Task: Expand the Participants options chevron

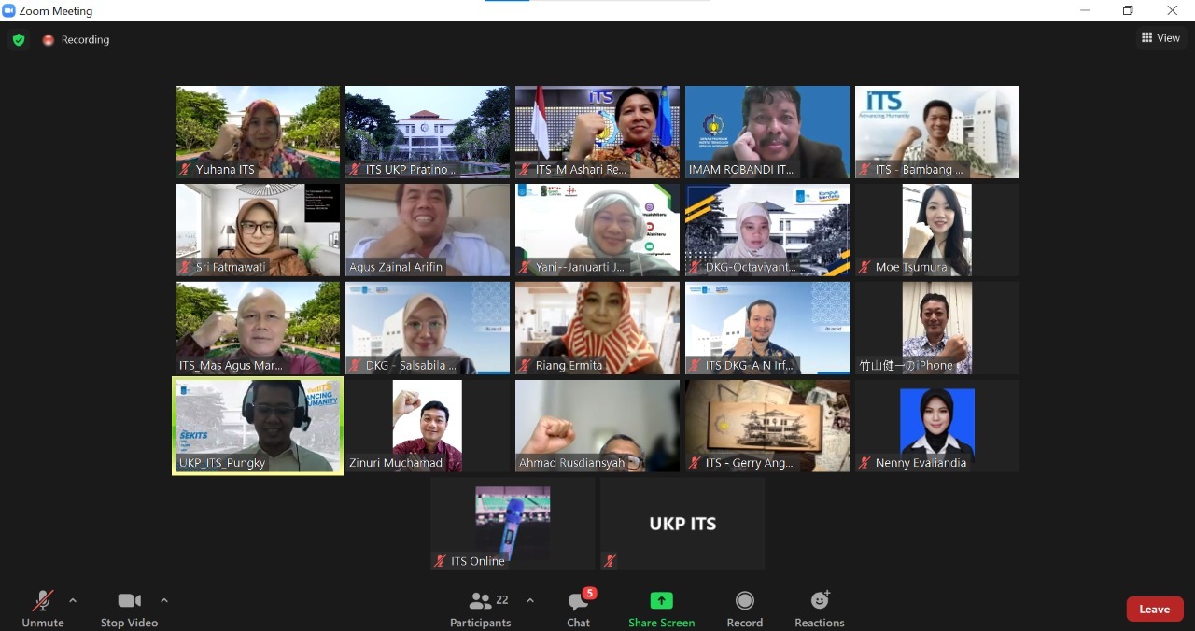Action: click(530, 600)
